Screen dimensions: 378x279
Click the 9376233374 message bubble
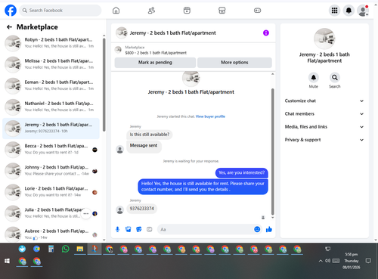(x=141, y=209)
